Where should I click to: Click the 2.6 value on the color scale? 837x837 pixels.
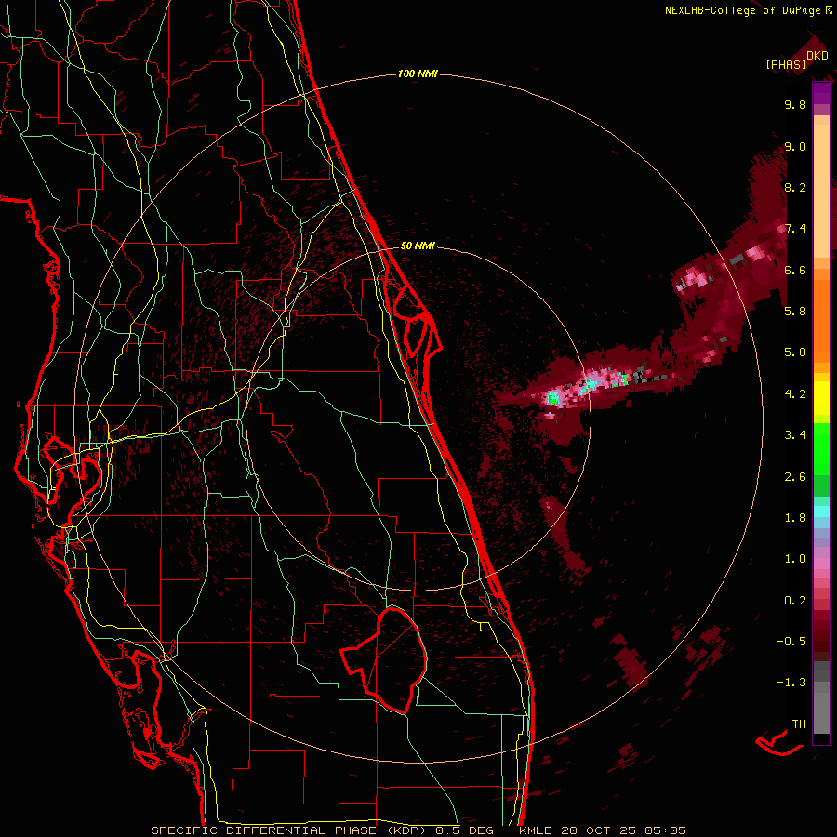[795, 477]
